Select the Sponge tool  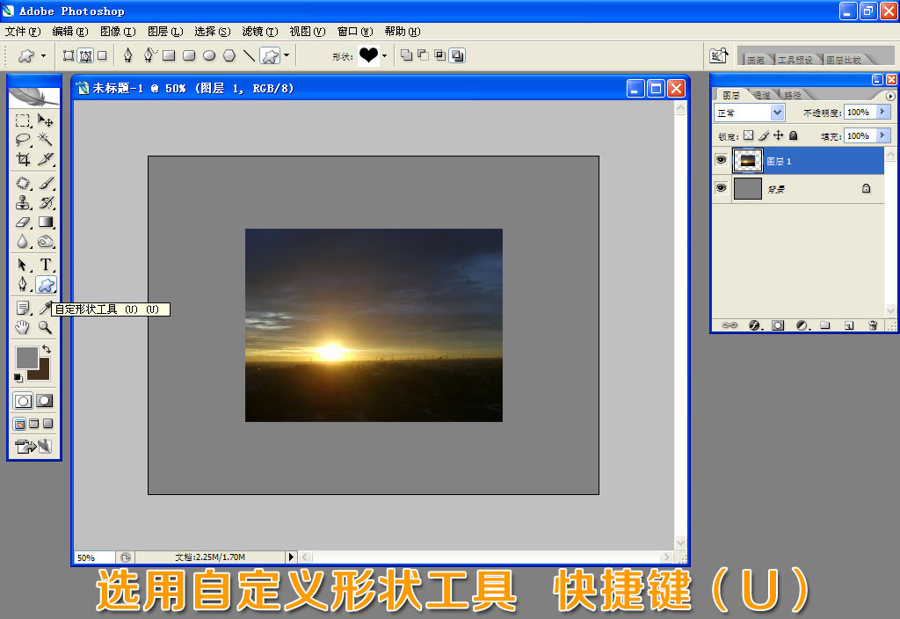tap(46, 242)
